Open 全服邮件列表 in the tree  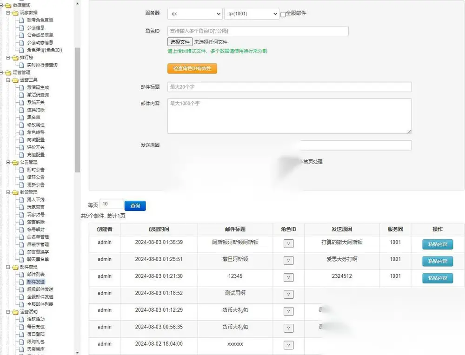click(40, 304)
